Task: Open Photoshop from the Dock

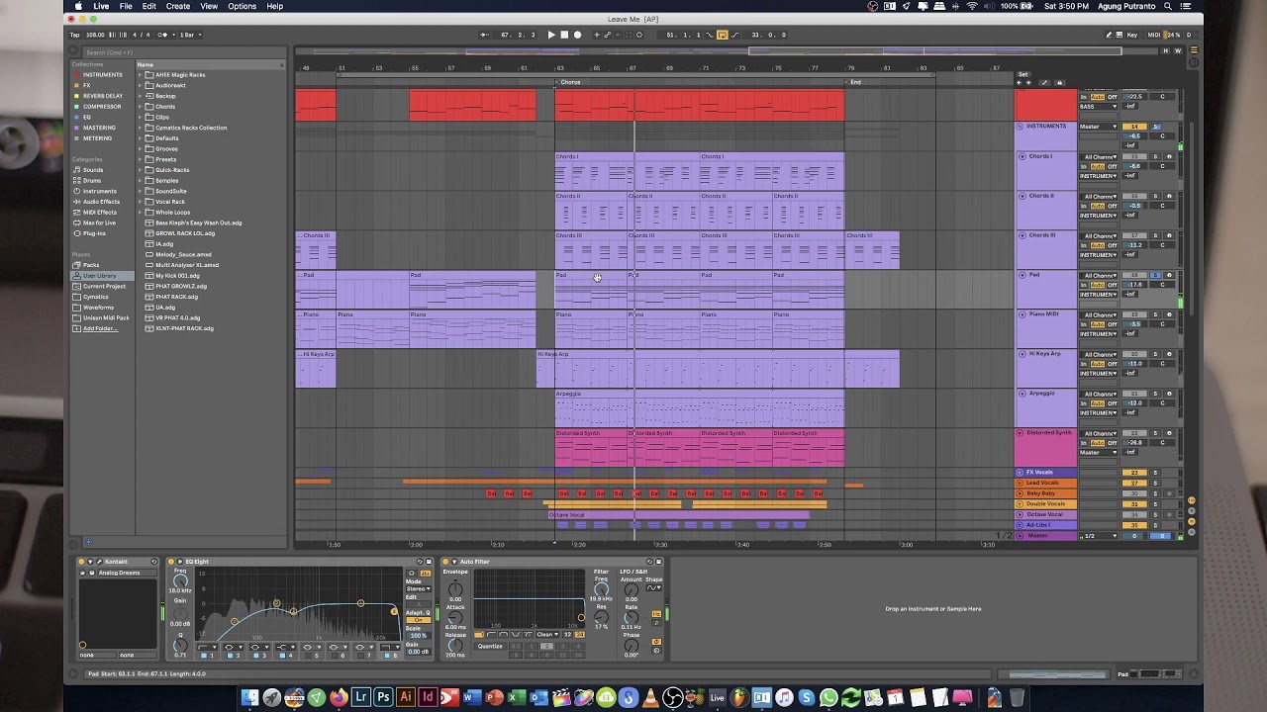Action: click(x=383, y=697)
